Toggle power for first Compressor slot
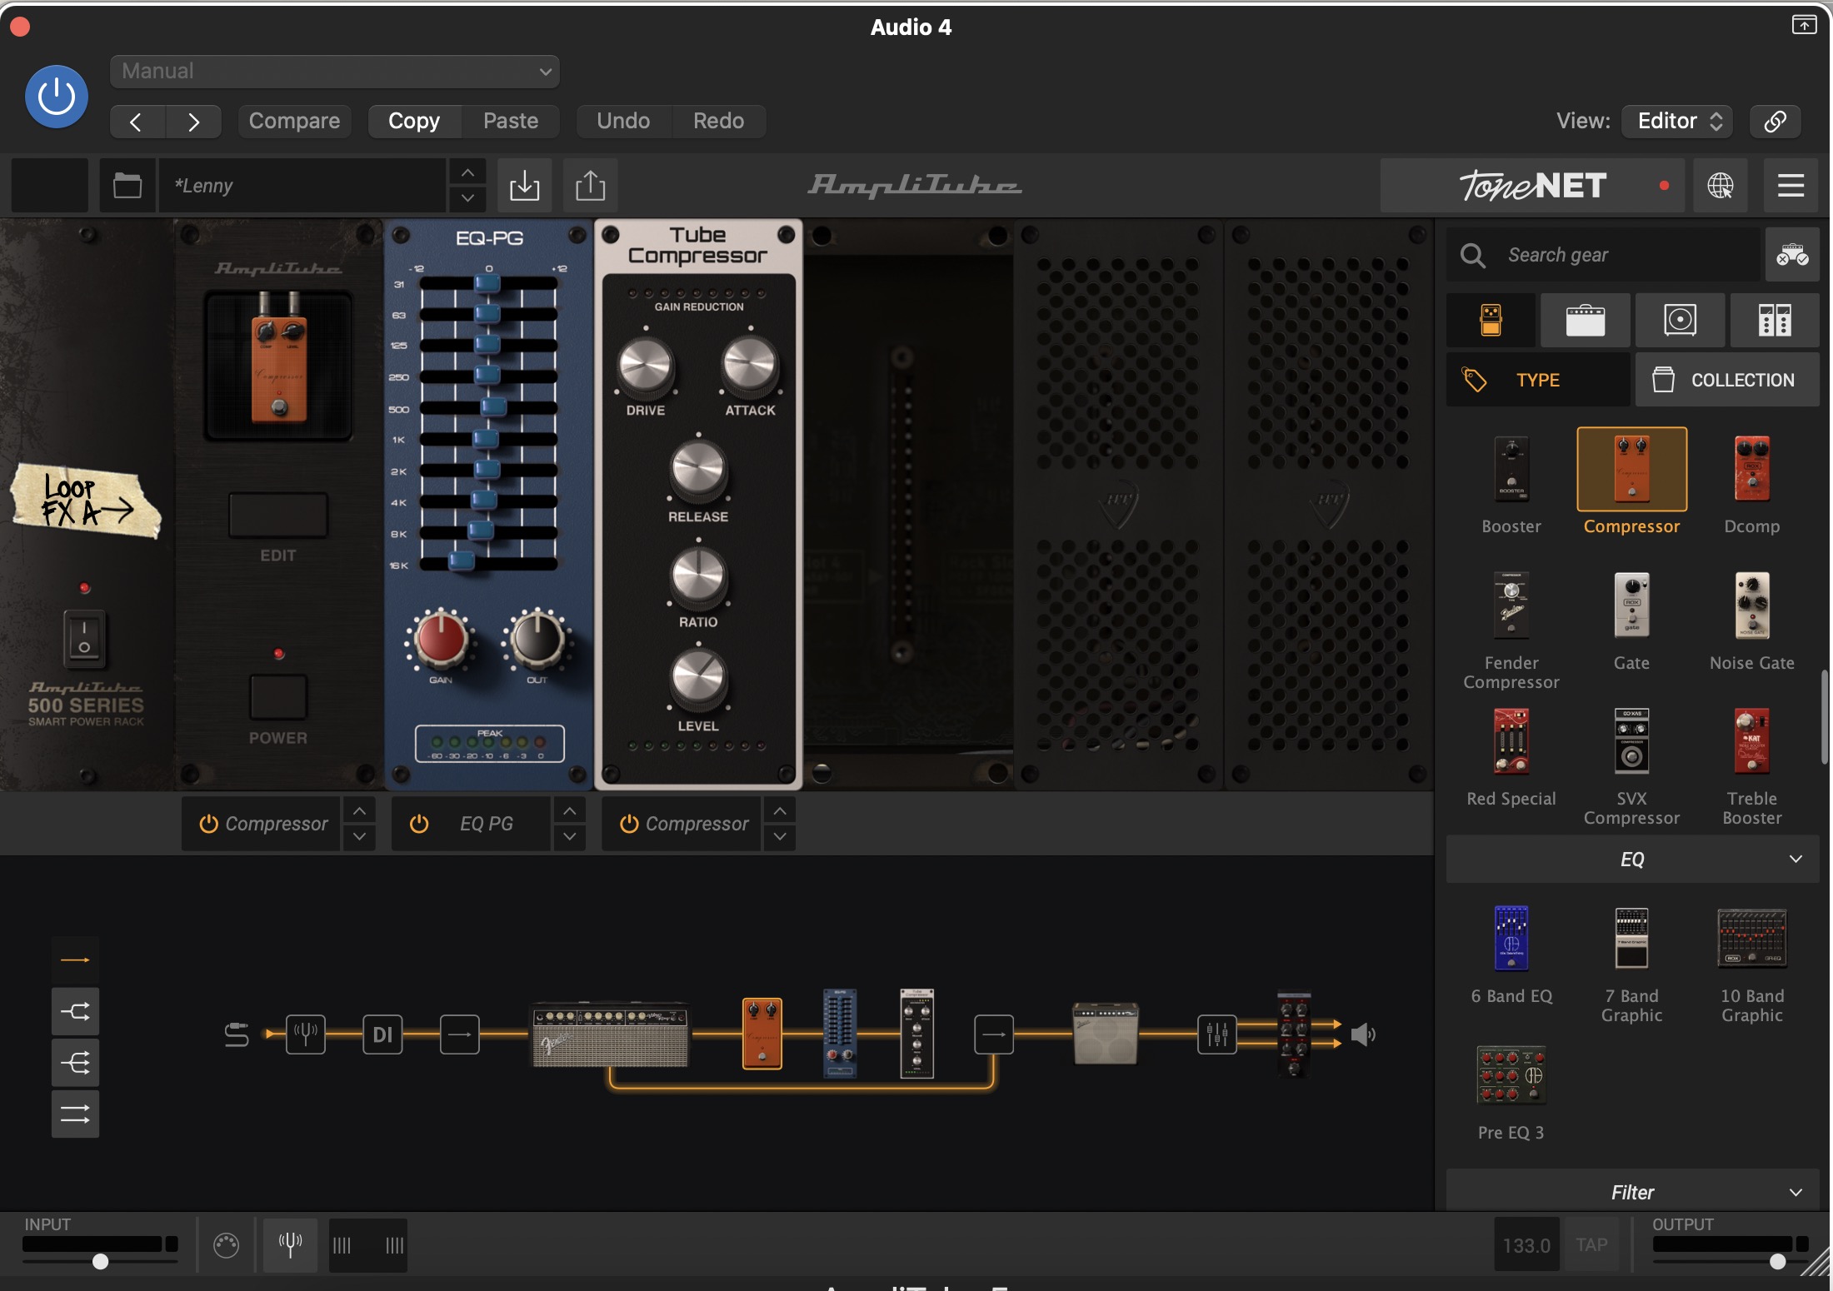 point(208,824)
